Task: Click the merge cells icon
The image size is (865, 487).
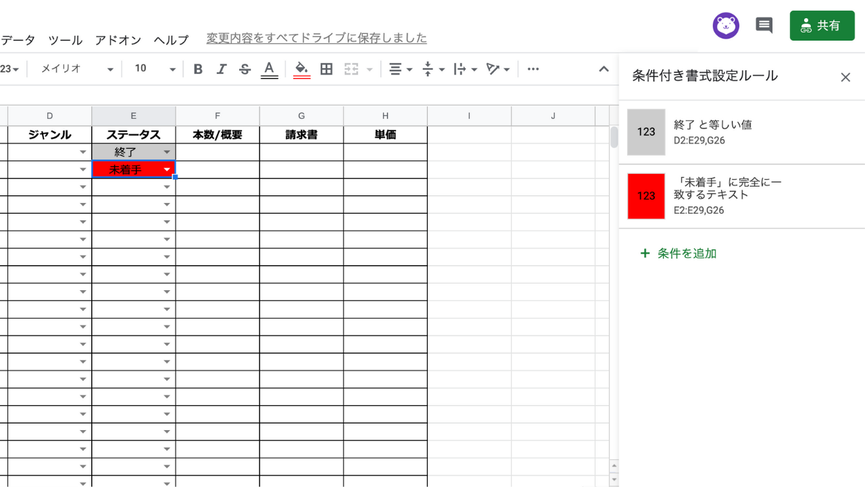Action: coord(351,69)
